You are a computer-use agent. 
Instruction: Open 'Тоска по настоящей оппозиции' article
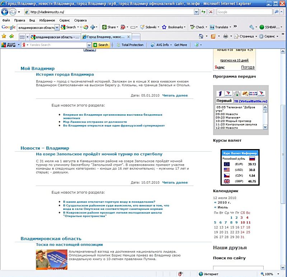point(69,245)
